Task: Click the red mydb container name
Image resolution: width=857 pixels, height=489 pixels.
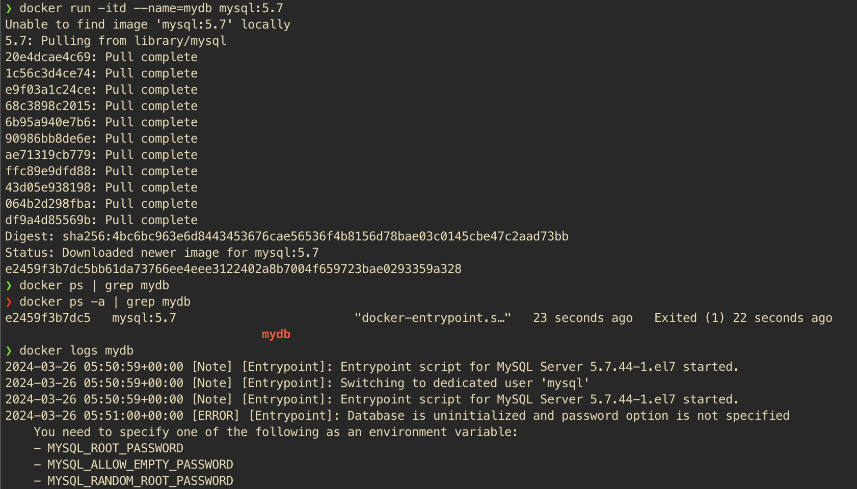Action: coord(276,335)
